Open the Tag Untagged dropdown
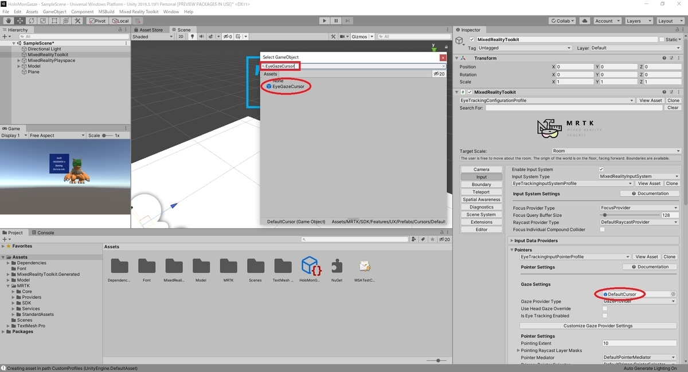The width and height of the screenshot is (688, 372). [x=524, y=48]
